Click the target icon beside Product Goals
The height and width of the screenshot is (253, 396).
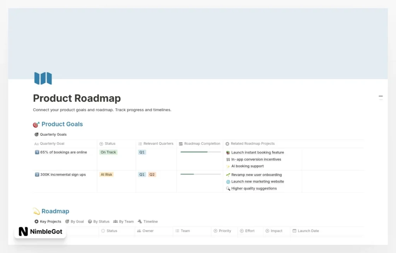click(36, 124)
